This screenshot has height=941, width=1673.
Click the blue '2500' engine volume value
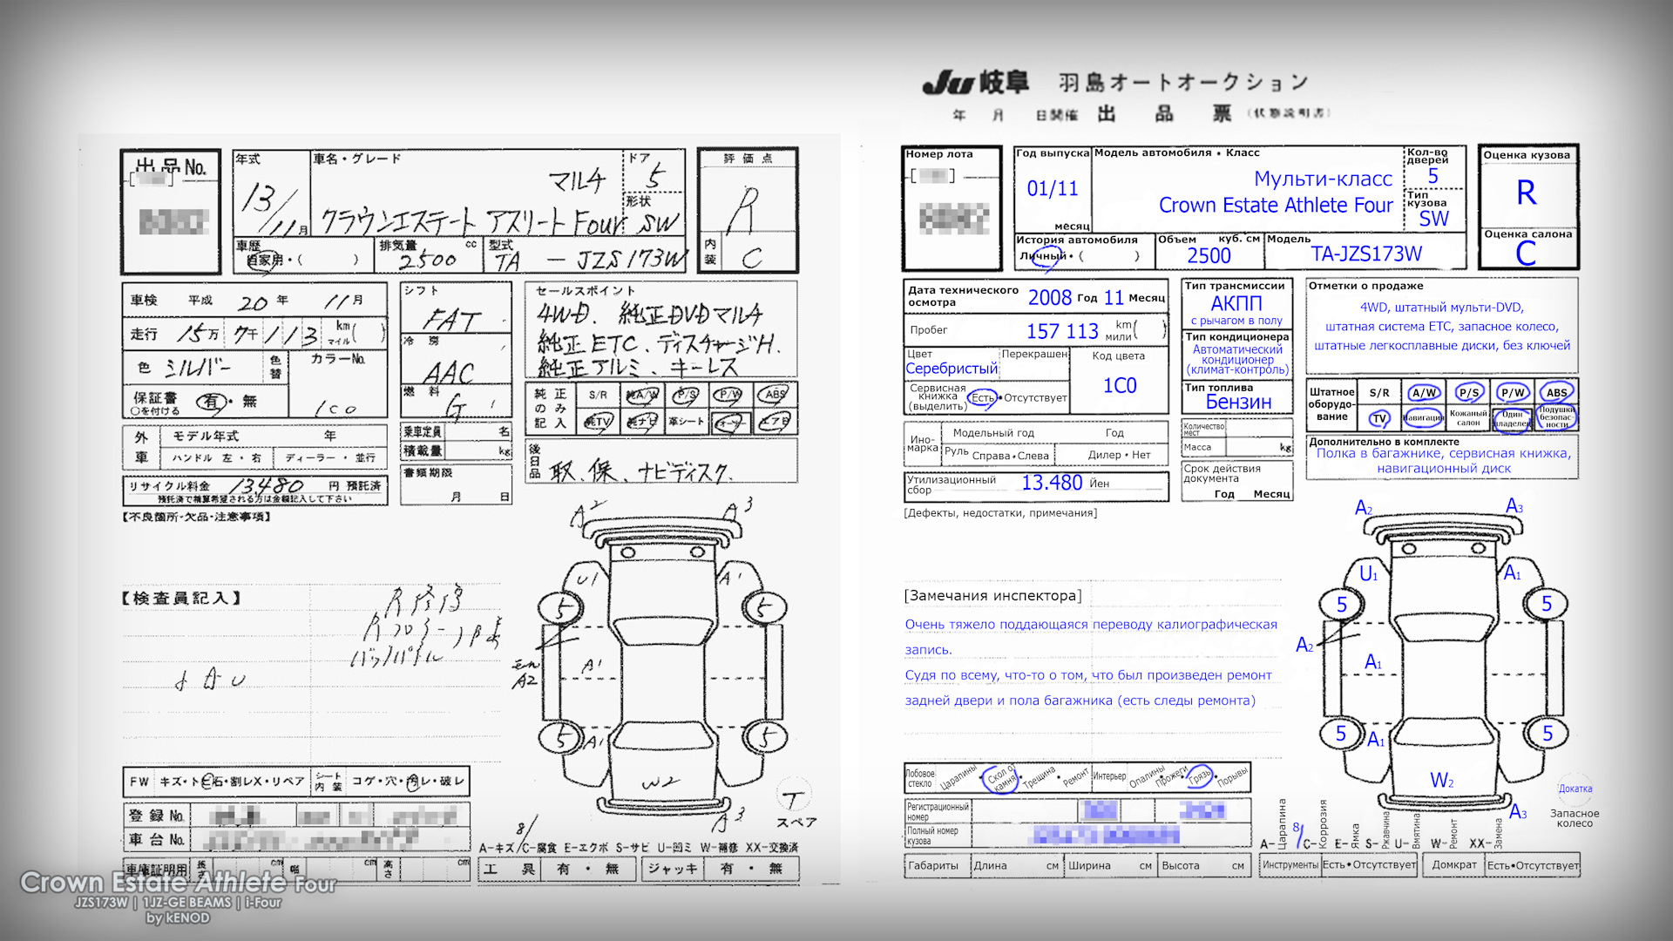[x=1209, y=255]
